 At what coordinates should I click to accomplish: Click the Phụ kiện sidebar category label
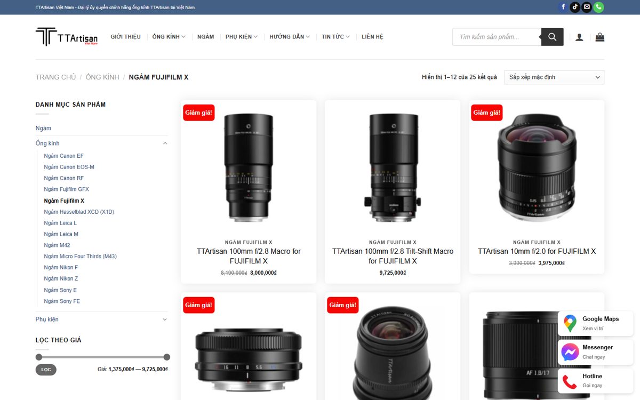pos(47,319)
